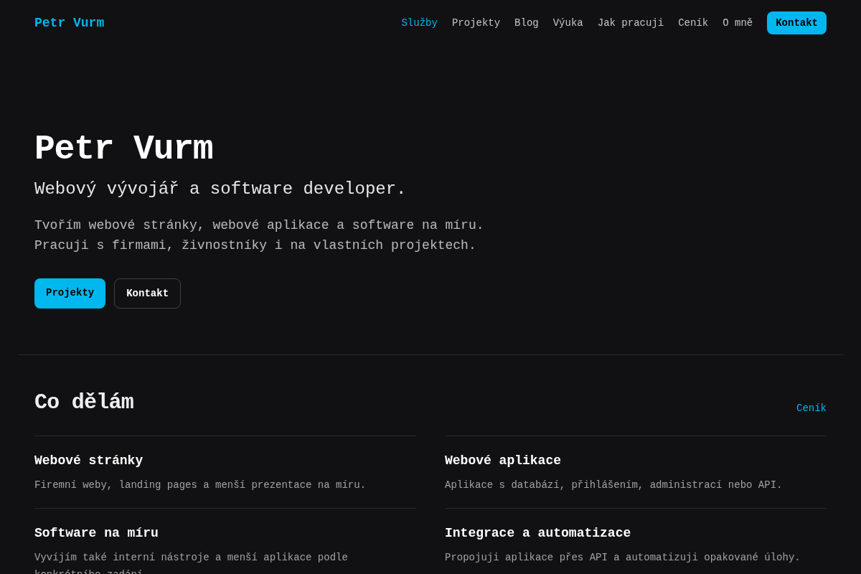Click the subtitle Webový vývojář a software developer
The image size is (861, 574).
point(220,189)
